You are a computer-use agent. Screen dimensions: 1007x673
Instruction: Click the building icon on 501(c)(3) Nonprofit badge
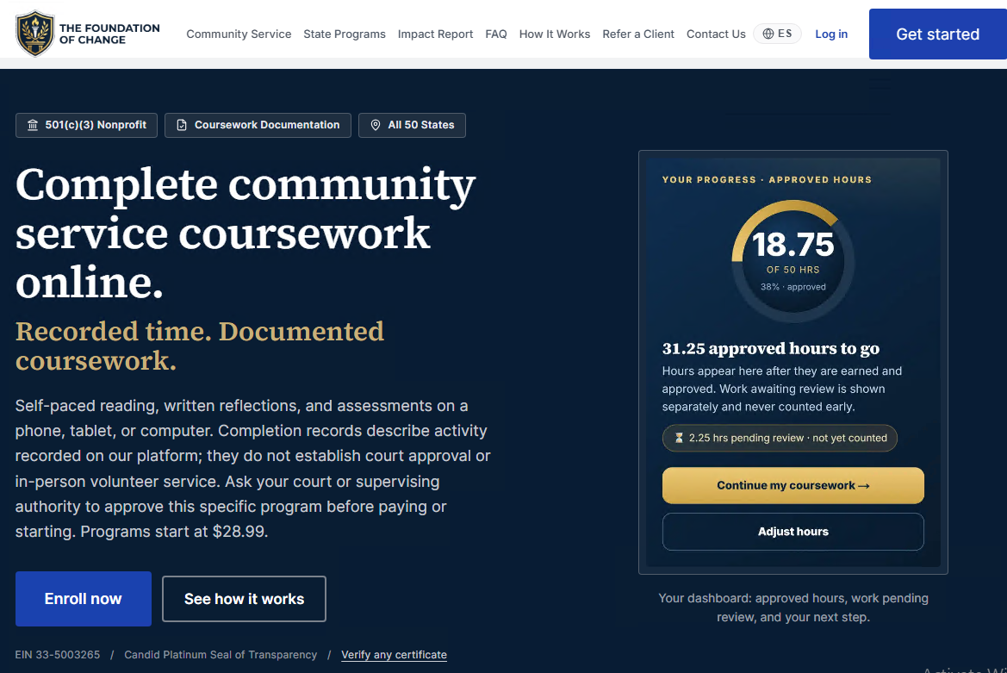click(x=33, y=125)
